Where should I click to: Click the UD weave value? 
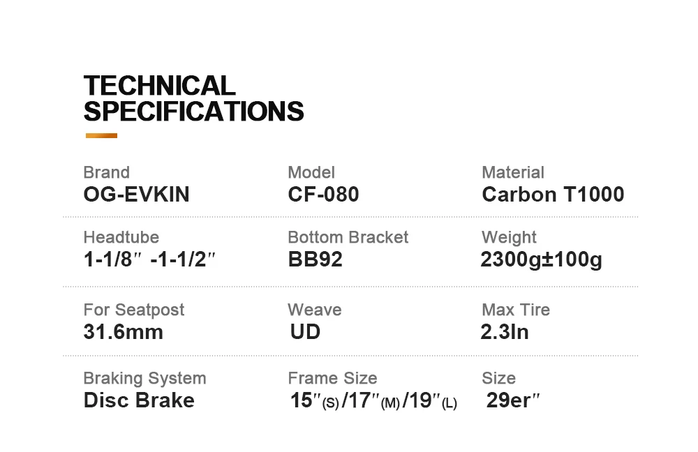click(x=305, y=331)
